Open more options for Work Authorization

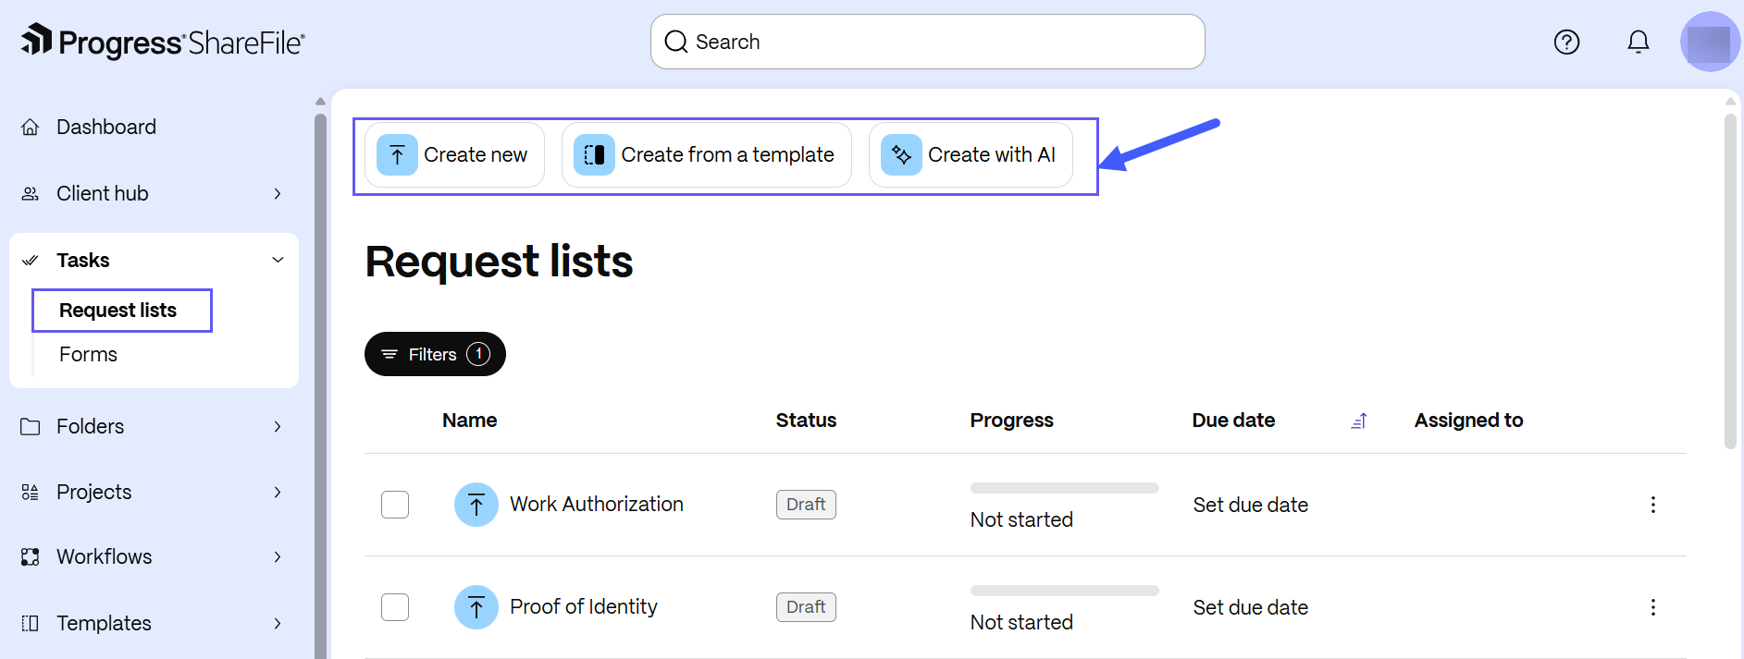[1653, 505]
